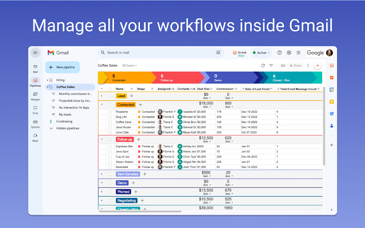Open the 33 Count dropdown

click(x=130, y=66)
